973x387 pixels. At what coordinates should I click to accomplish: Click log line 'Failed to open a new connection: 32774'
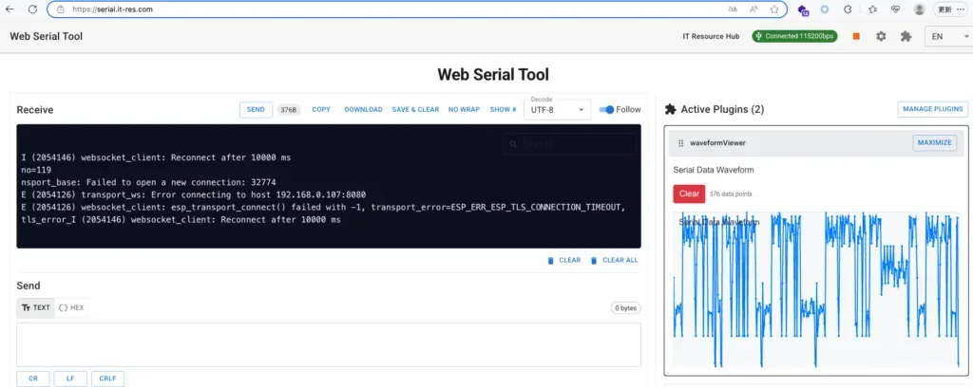coord(148,182)
